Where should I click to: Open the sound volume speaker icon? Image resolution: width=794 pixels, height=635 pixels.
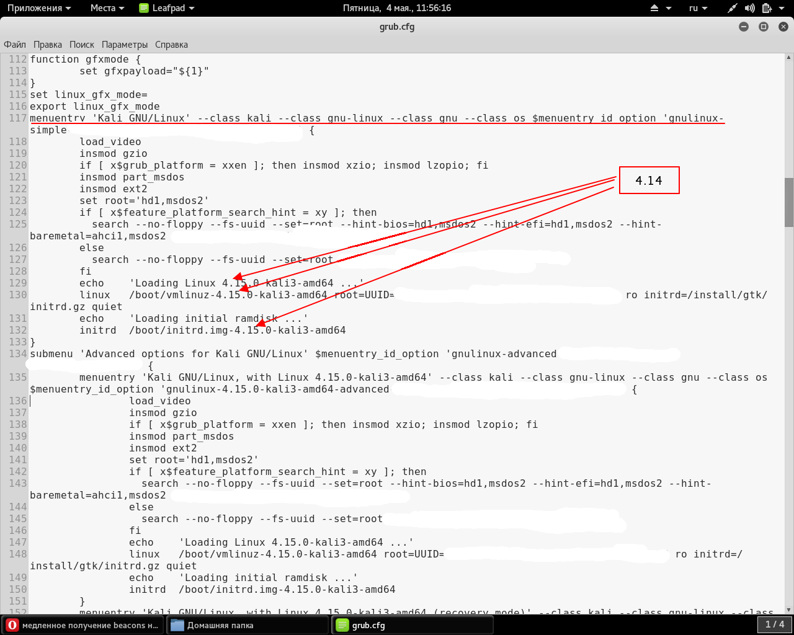pyautogui.click(x=749, y=8)
